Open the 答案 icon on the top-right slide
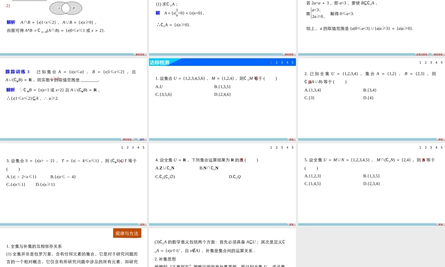445x267 pixels. [438, 54]
